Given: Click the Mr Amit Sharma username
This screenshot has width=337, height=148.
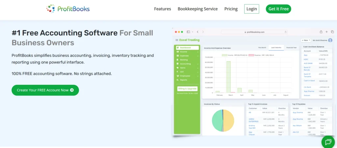Looking at the screenshot, I should pyautogui.click(x=320, y=40).
